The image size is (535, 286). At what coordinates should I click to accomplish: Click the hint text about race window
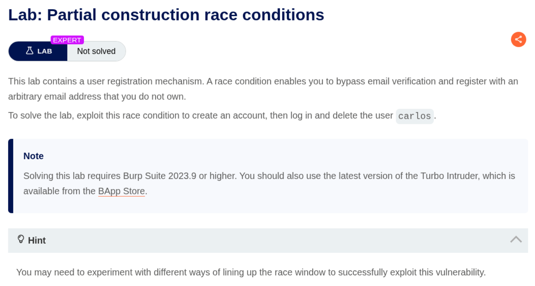coord(251,272)
